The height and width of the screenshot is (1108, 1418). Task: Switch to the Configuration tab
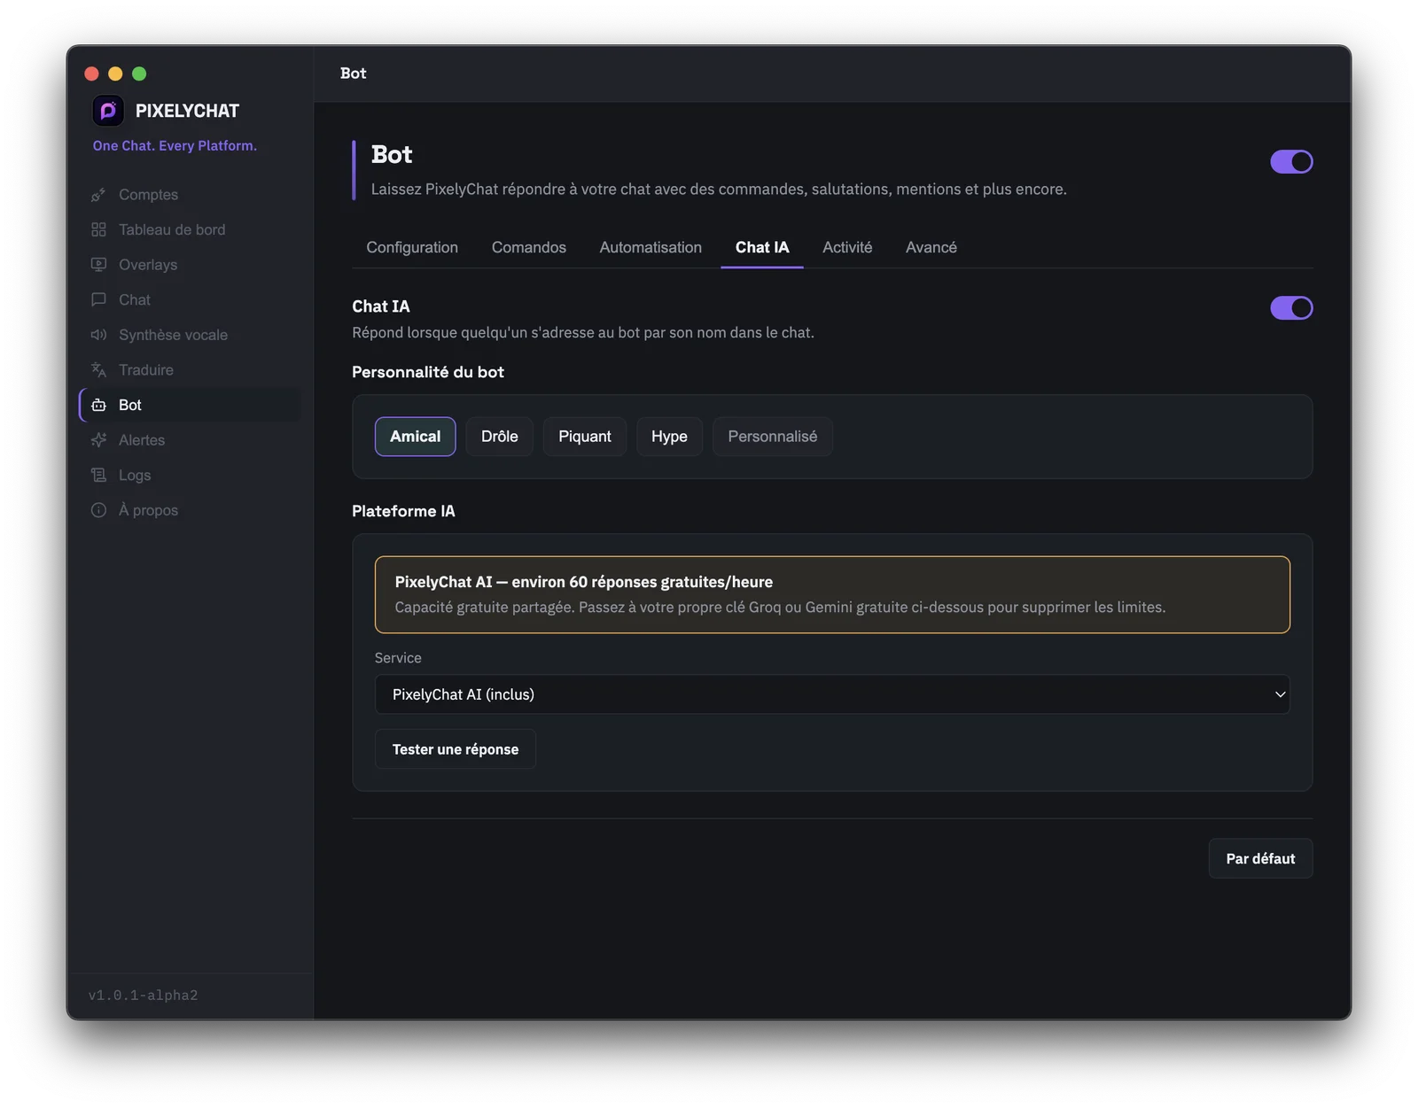click(412, 247)
